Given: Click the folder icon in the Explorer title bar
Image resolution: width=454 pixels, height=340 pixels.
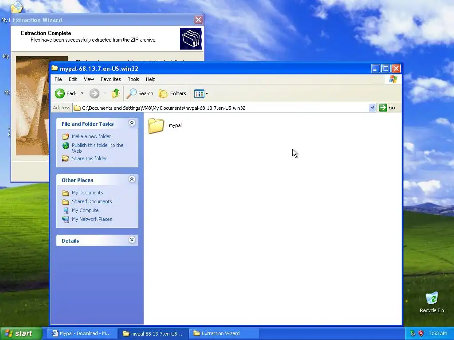Looking at the screenshot, I should click(x=55, y=68).
